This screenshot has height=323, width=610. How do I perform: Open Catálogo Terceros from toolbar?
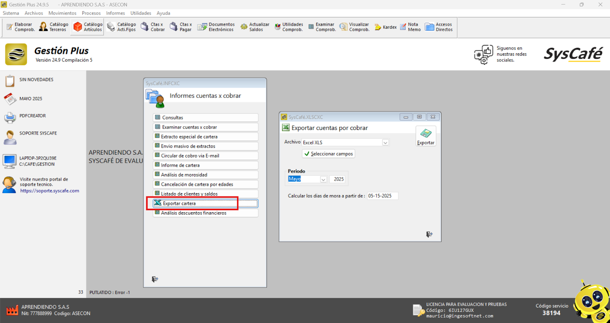pyautogui.click(x=54, y=27)
